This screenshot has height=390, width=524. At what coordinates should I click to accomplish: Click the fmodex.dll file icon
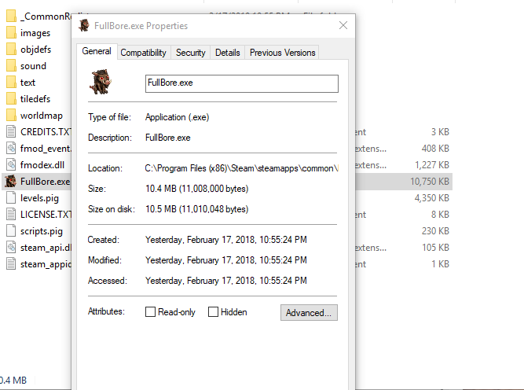(x=11, y=164)
